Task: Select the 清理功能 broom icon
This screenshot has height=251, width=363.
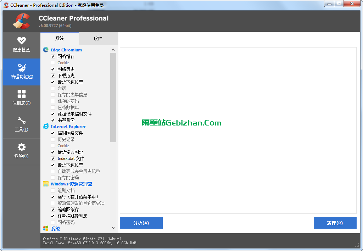Action: (22, 67)
